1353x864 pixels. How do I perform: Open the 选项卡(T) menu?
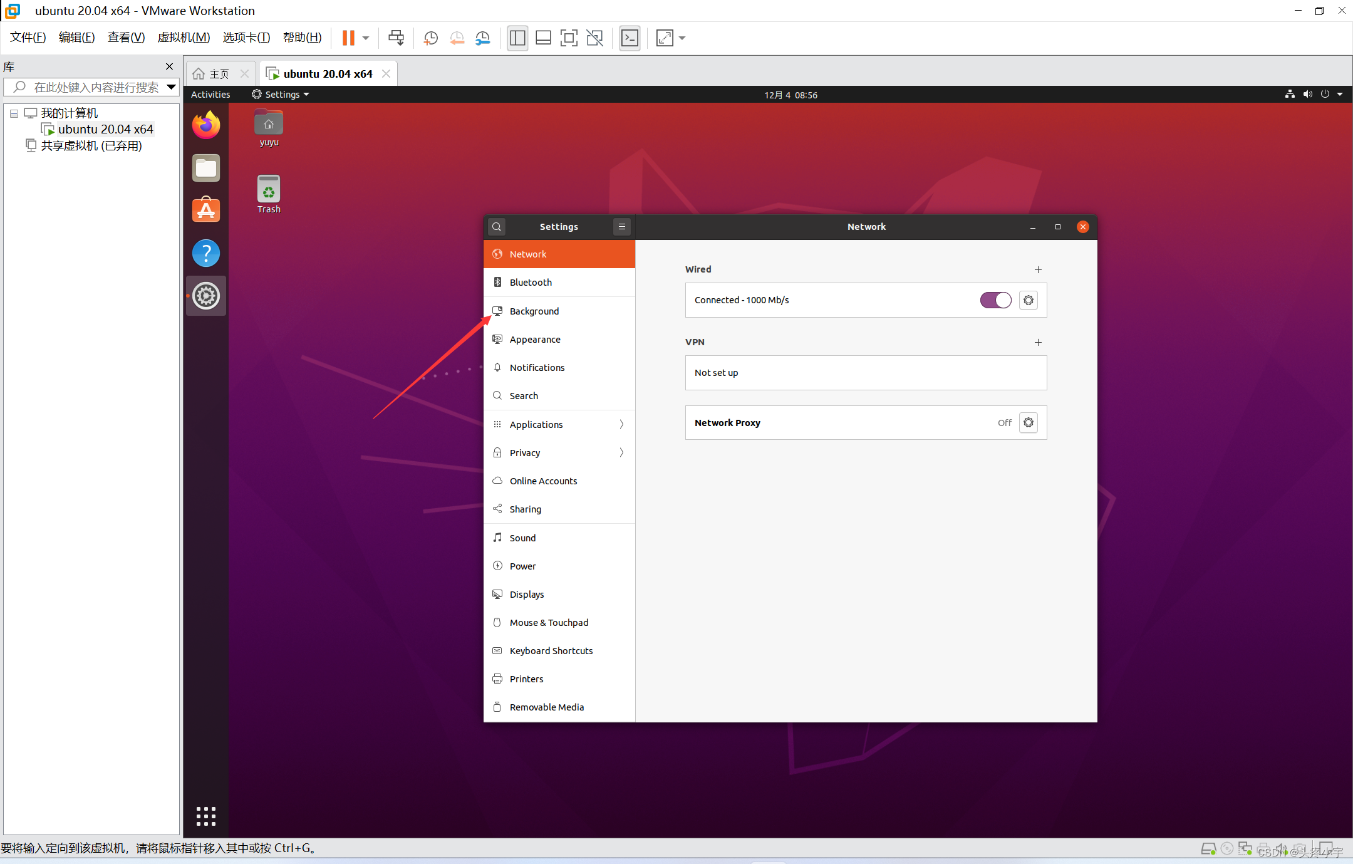[246, 38]
